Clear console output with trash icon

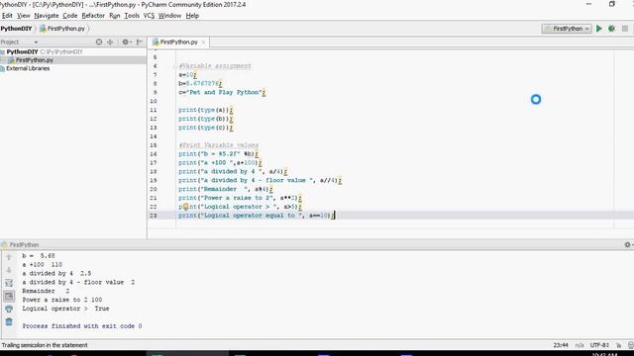click(9, 322)
